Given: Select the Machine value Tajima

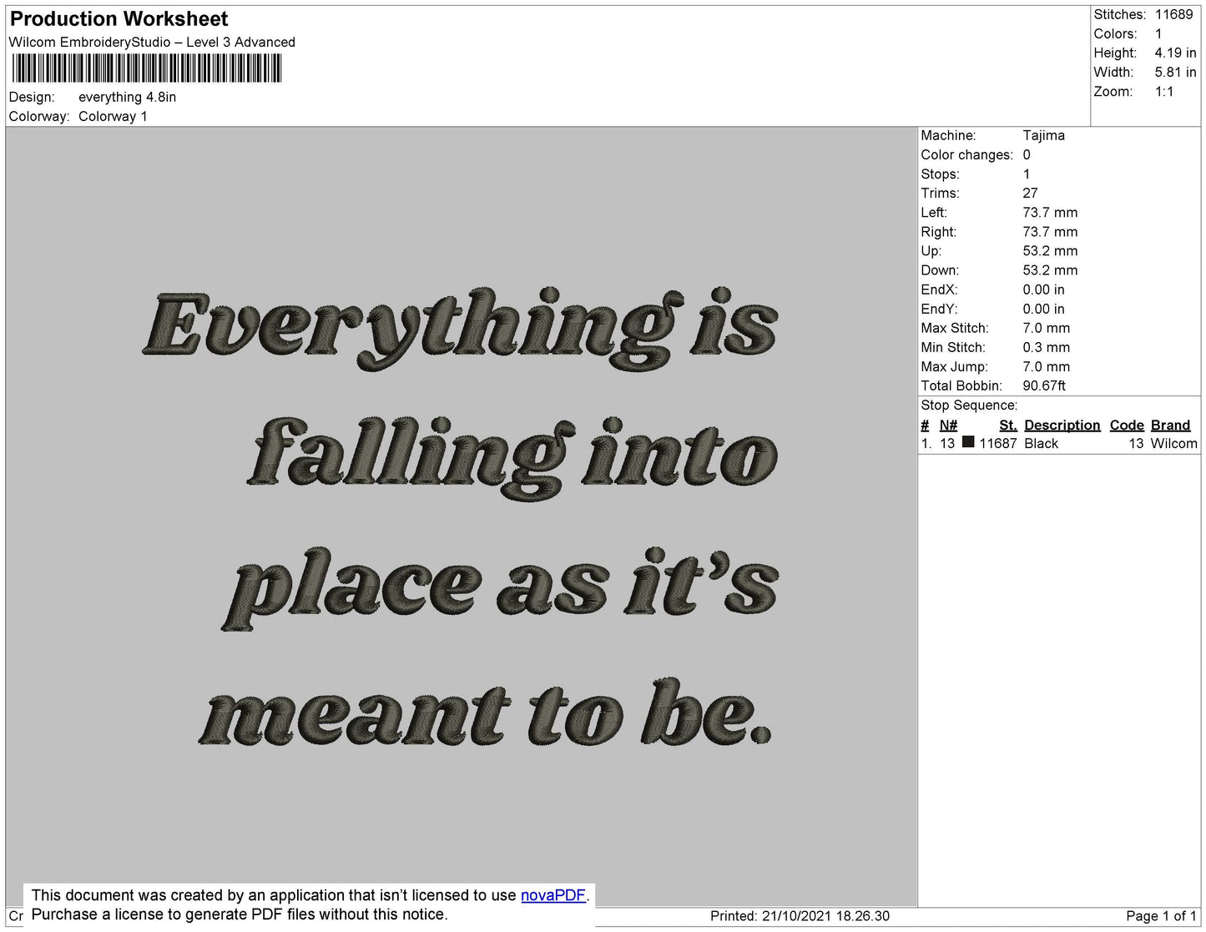Looking at the screenshot, I should click(x=1043, y=135).
